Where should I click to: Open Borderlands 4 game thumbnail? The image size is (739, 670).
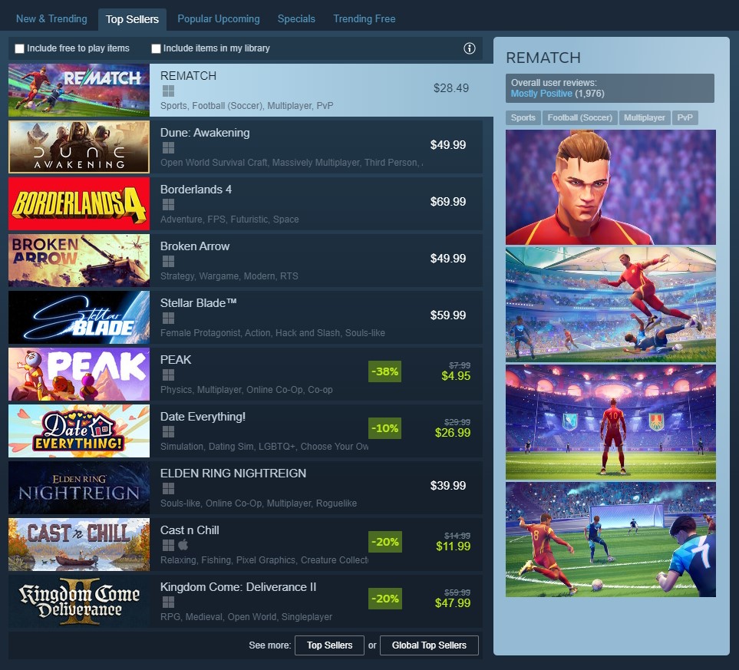[79, 203]
